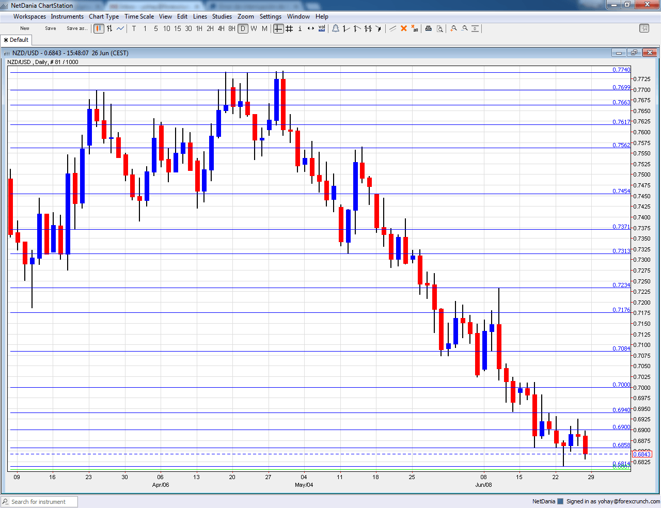
Task: Select the draw trend line tool
Action: pos(393,28)
